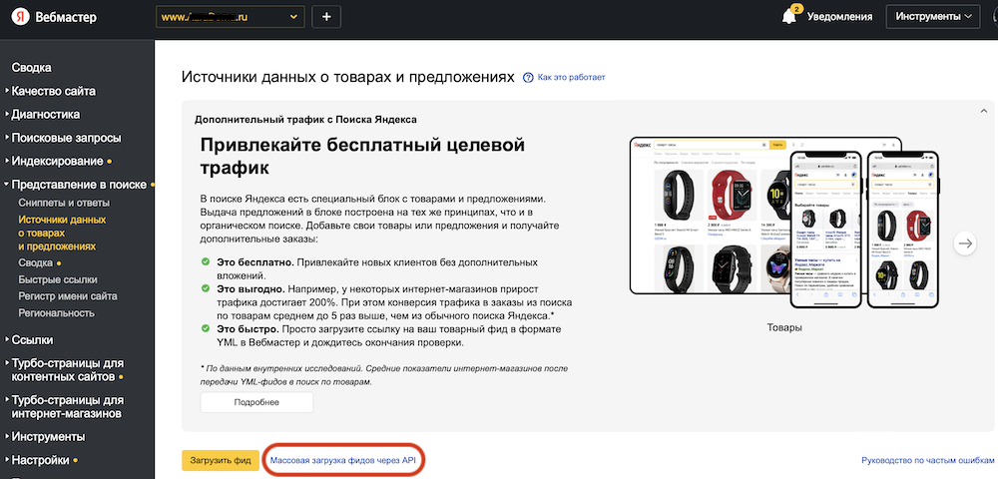Collapse the promo block using top-right chevron

pyautogui.click(x=983, y=110)
